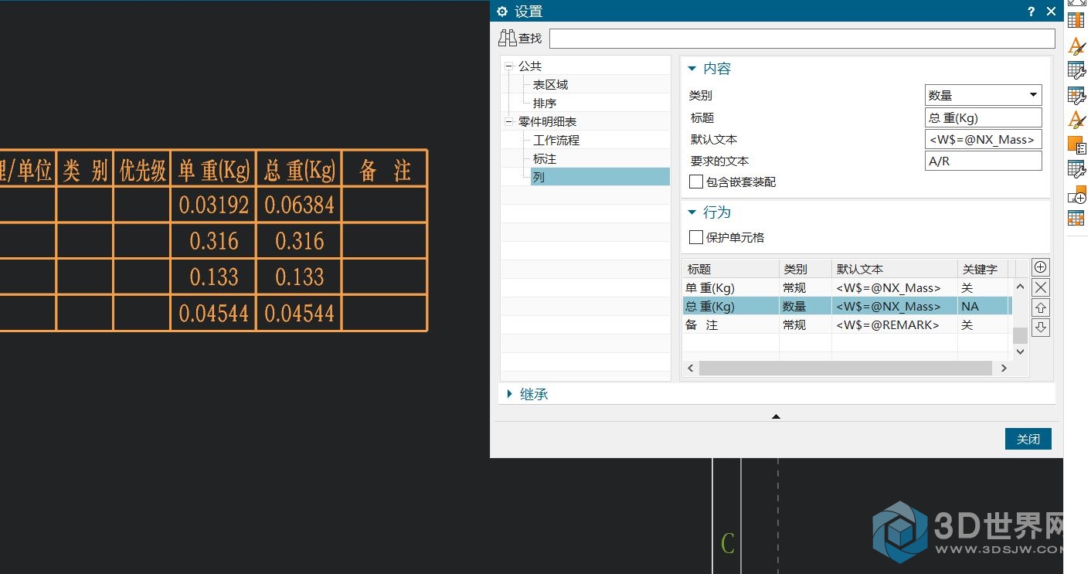This screenshot has width=1091, height=574.
Task: Select 标注 in settings tree
Action: (544, 159)
